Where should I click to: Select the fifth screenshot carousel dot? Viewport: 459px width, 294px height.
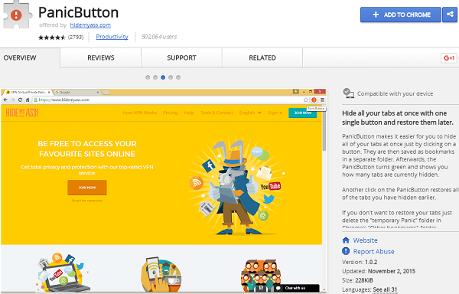tap(178, 77)
